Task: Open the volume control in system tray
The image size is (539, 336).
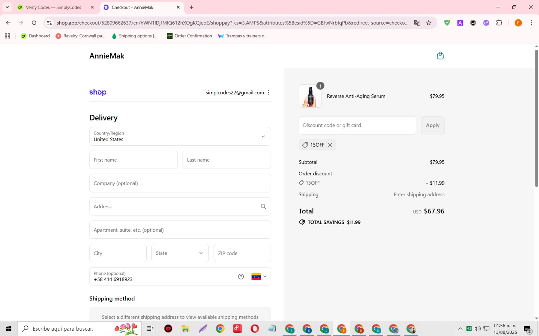Action: pos(478,328)
